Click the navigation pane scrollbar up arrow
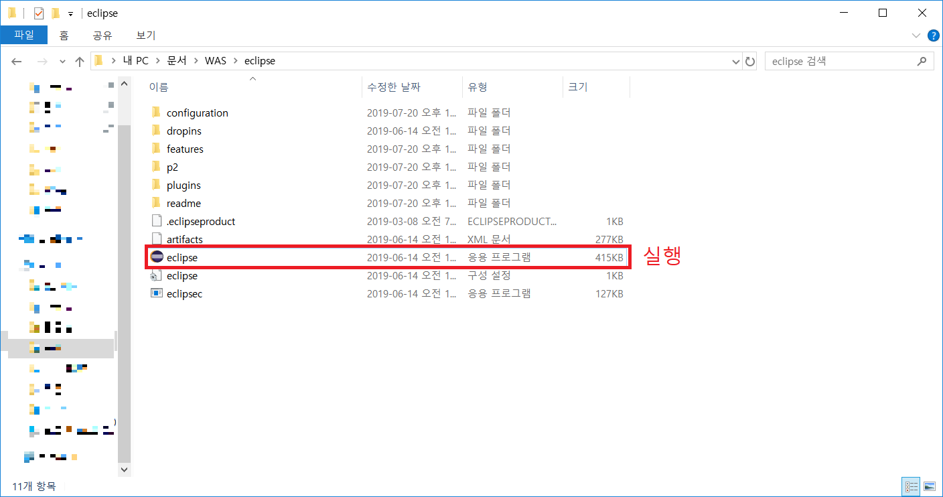 pyautogui.click(x=124, y=84)
